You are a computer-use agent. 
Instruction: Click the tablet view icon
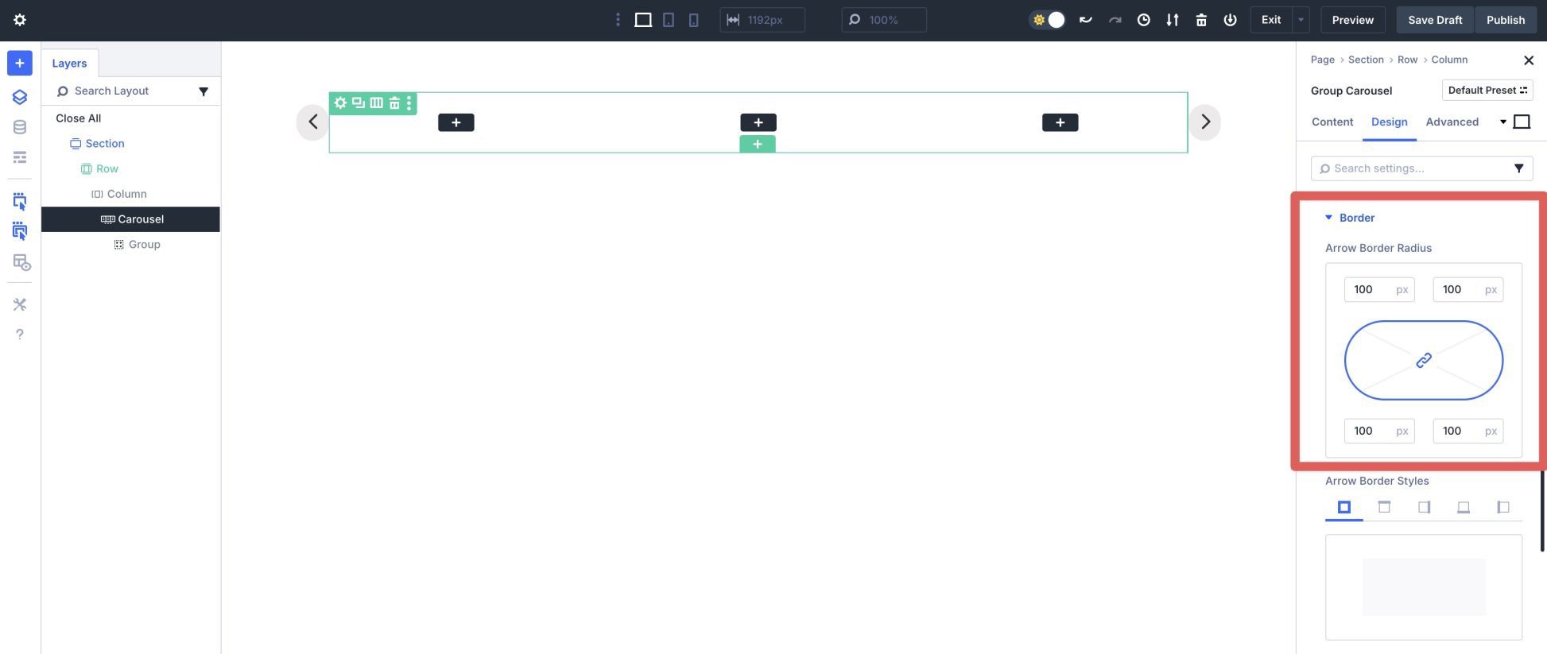click(x=669, y=20)
